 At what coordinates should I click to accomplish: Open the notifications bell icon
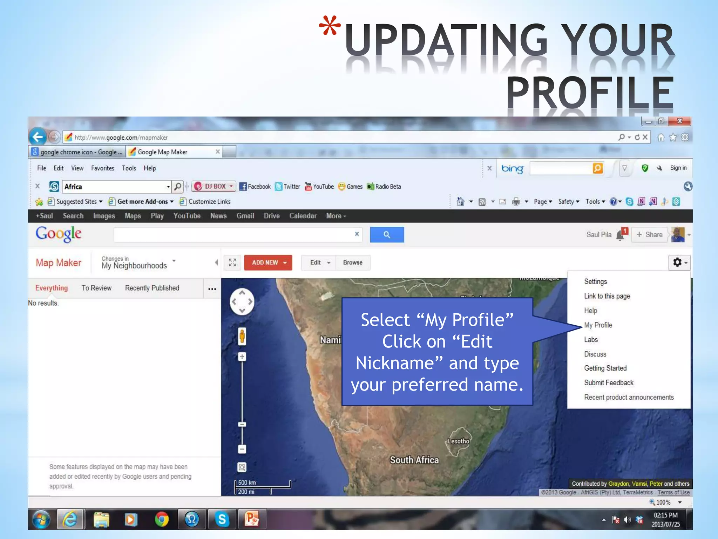[621, 234]
